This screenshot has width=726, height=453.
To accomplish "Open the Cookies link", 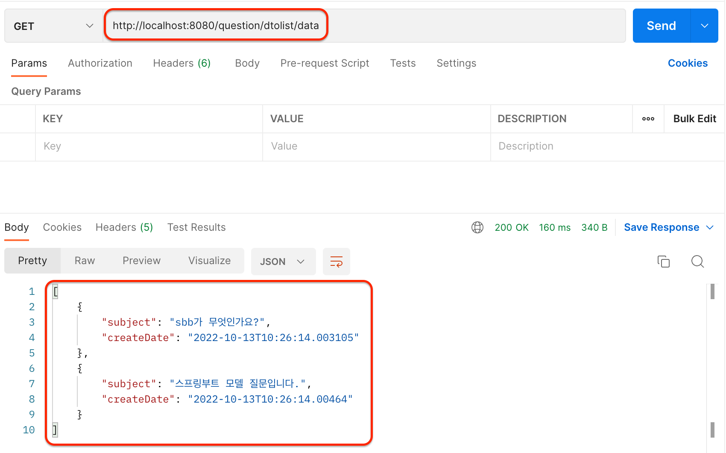I will 688,63.
